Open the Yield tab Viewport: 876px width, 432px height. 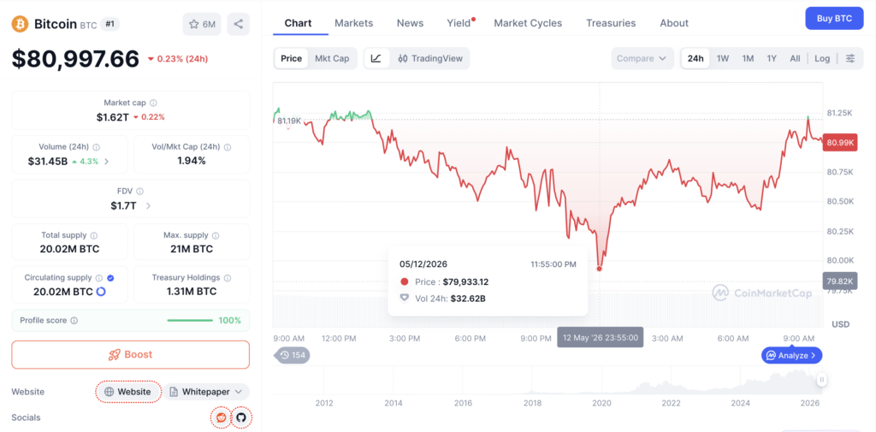point(459,23)
